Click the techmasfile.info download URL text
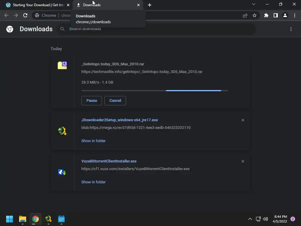The width and height of the screenshot is (301, 226). click(142, 72)
